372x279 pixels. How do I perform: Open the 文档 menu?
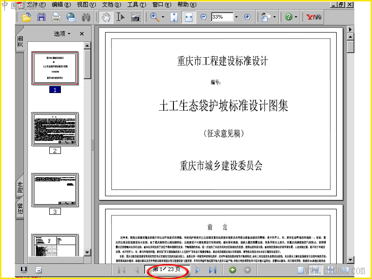click(x=112, y=5)
